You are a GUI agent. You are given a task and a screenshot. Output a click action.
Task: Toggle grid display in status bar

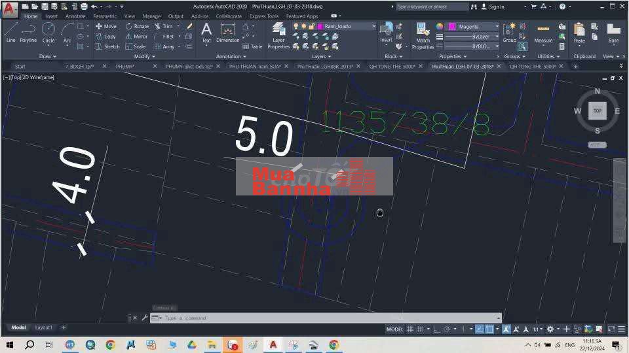[x=411, y=329]
